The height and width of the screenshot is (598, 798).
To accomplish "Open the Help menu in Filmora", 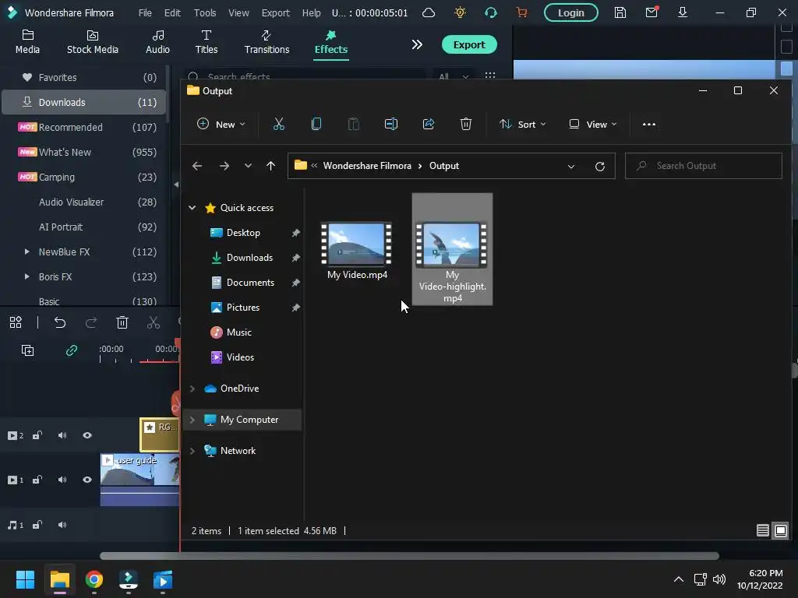I will pyautogui.click(x=311, y=12).
